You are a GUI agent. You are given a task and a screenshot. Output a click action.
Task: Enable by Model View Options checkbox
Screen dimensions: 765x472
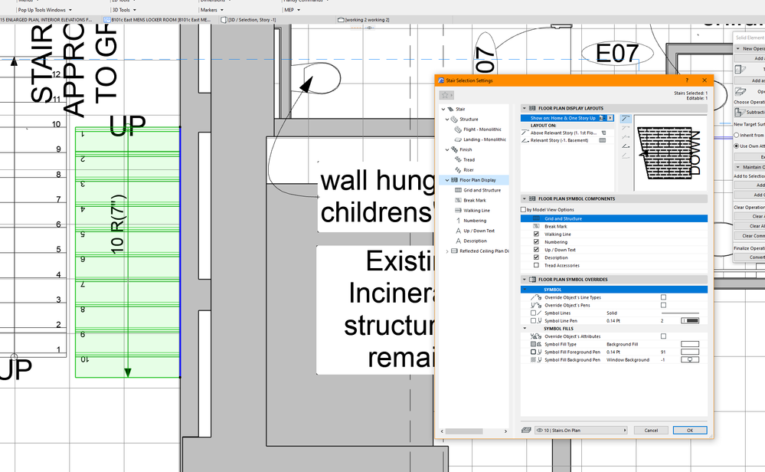[523, 210]
